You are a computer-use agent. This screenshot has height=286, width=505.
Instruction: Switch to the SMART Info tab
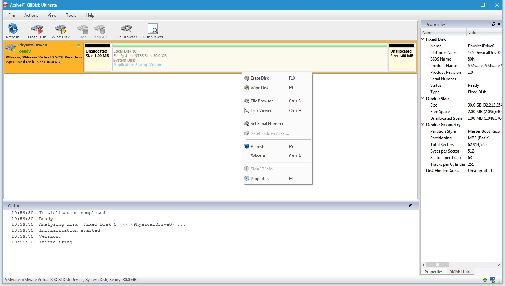[460, 272]
